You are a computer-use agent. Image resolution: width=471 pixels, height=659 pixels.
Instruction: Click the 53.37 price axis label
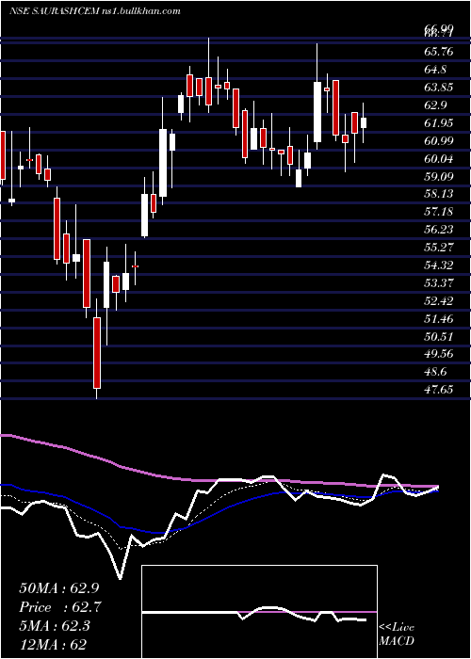[x=439, y=282]
